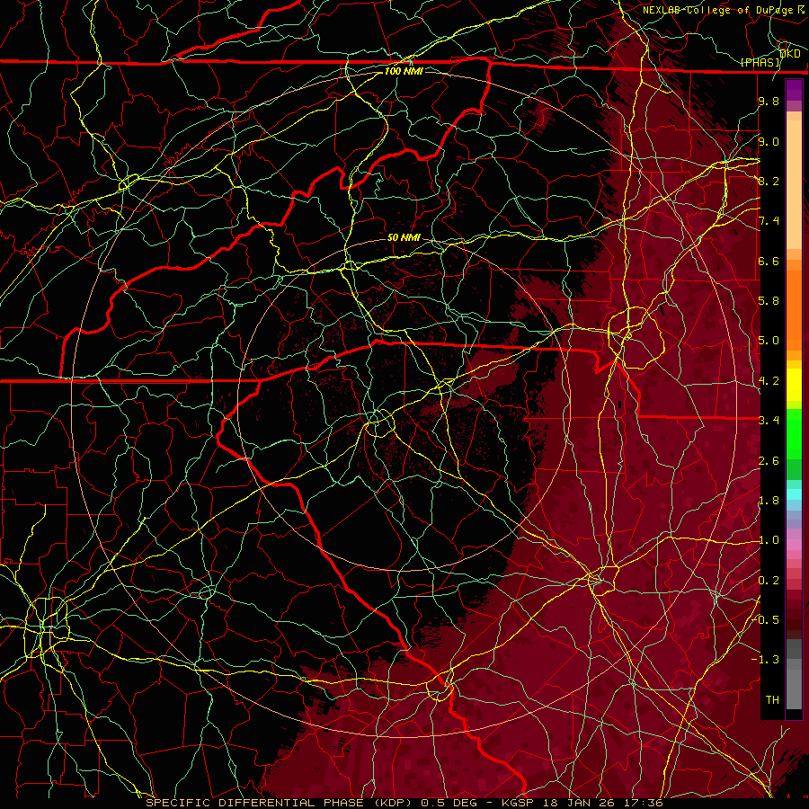This screenshot has height=809, width=809.
Task: Click the 7.4 scale label
Action: click(x=769, y=221)
